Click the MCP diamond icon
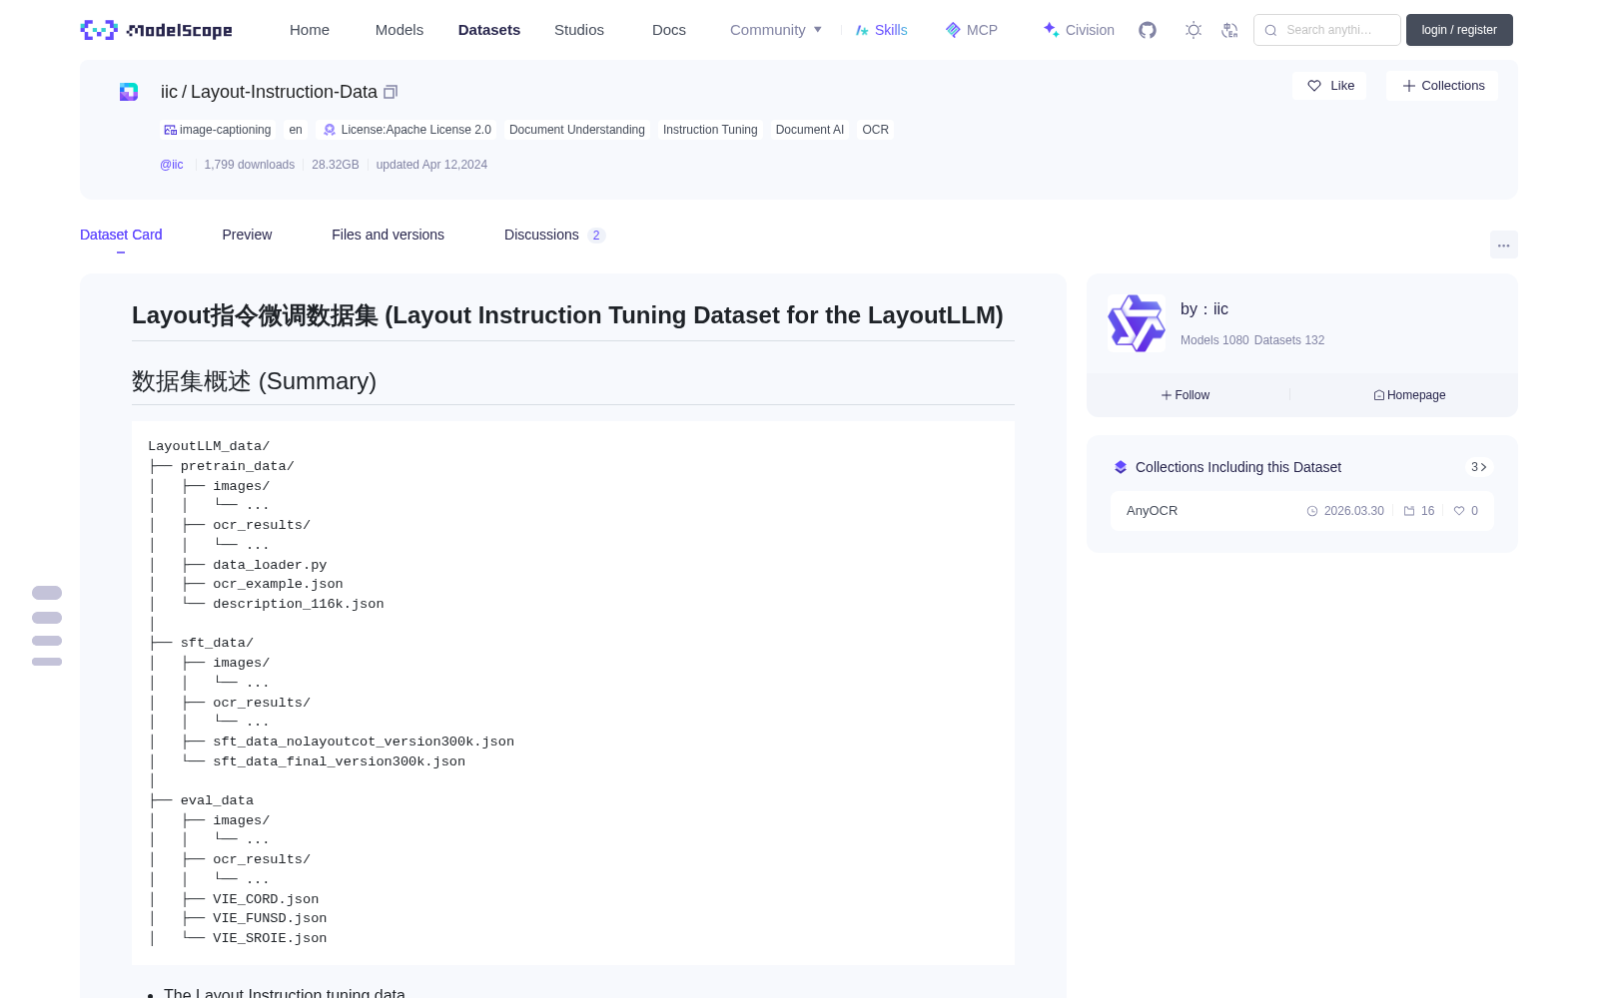Image resolution: width=1598 pixels, height=998 pixels. tap(953, 30)
